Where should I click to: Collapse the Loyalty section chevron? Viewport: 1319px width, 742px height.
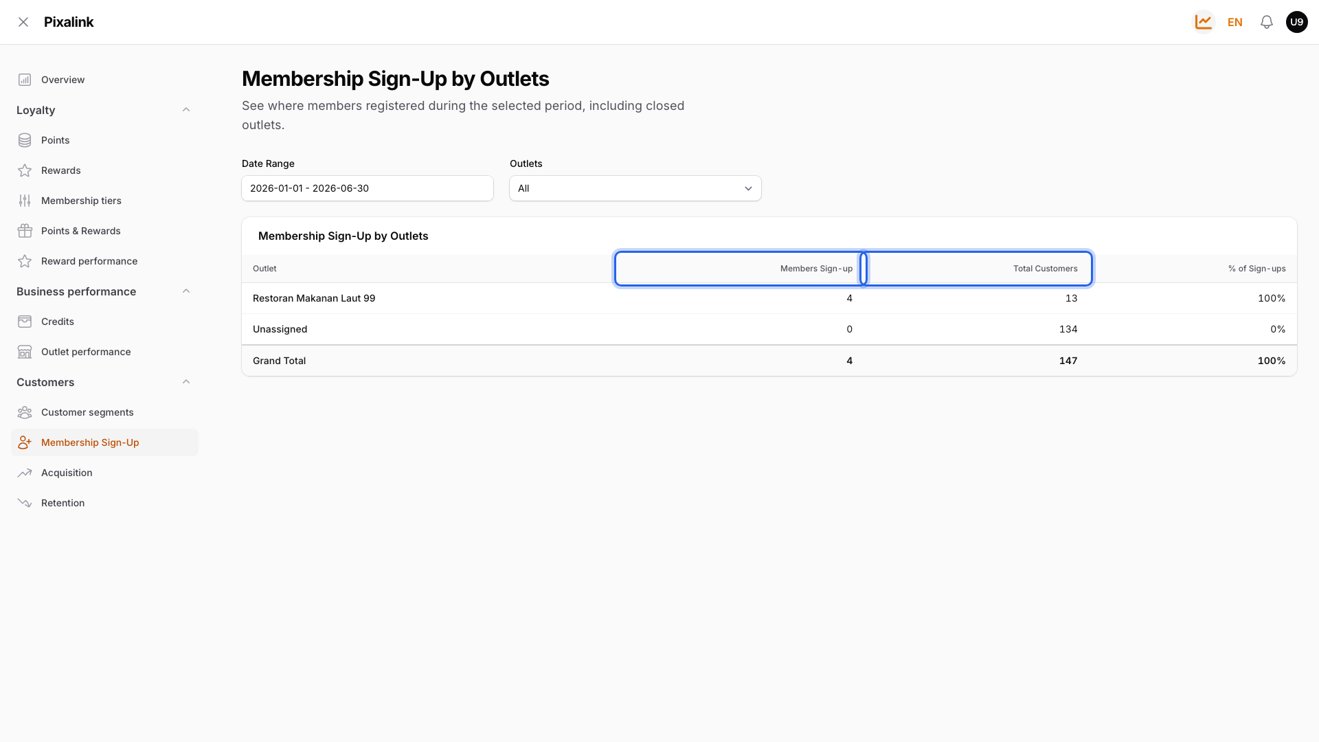(x=186, y=110)
